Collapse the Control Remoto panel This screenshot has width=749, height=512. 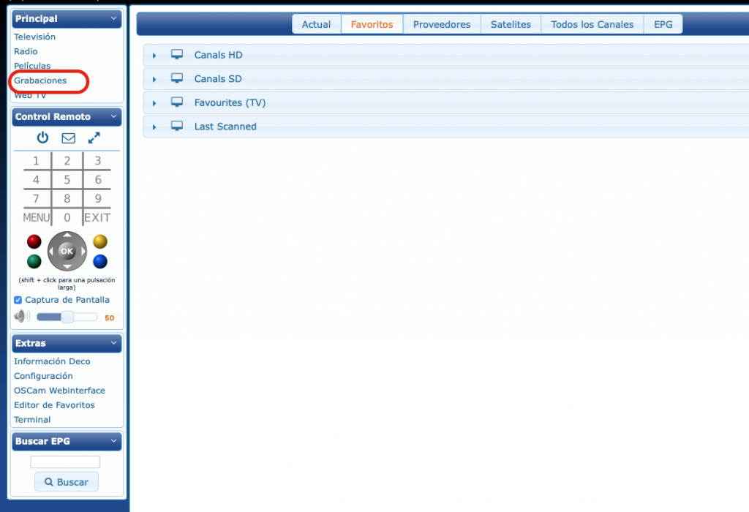pos(113,116)
